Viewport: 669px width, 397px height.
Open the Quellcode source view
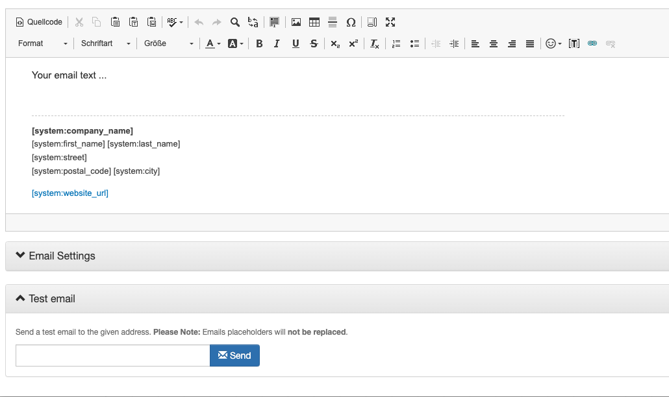tap(39, 22)
